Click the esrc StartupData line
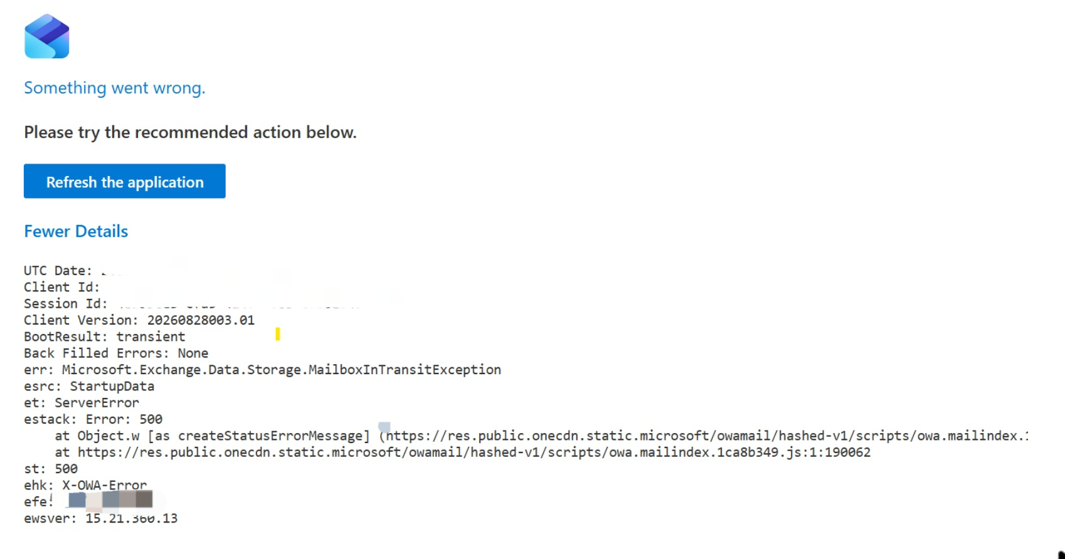The height and width of the screenshot is (559, 1065). click(x=89, y=386)
